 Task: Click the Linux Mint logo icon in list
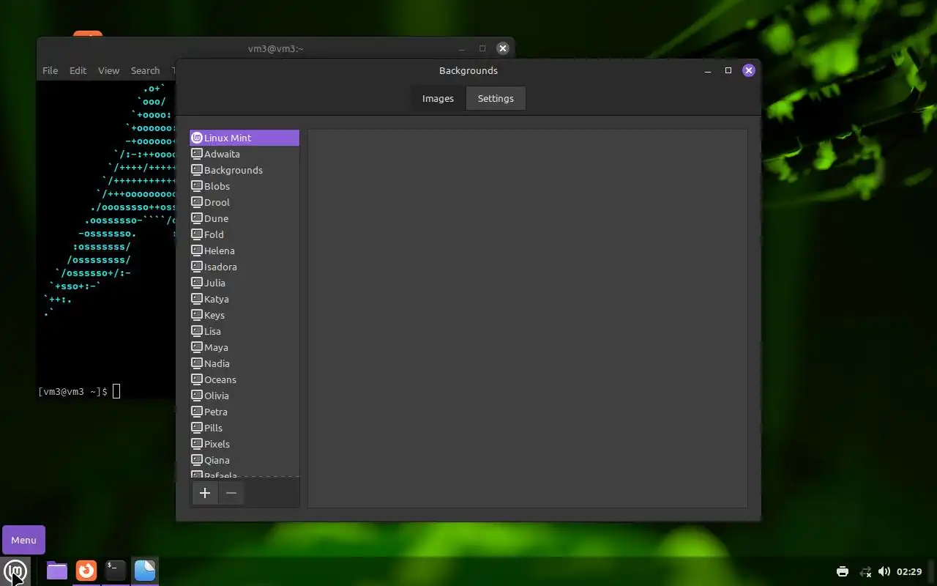(x=196, y=138)
